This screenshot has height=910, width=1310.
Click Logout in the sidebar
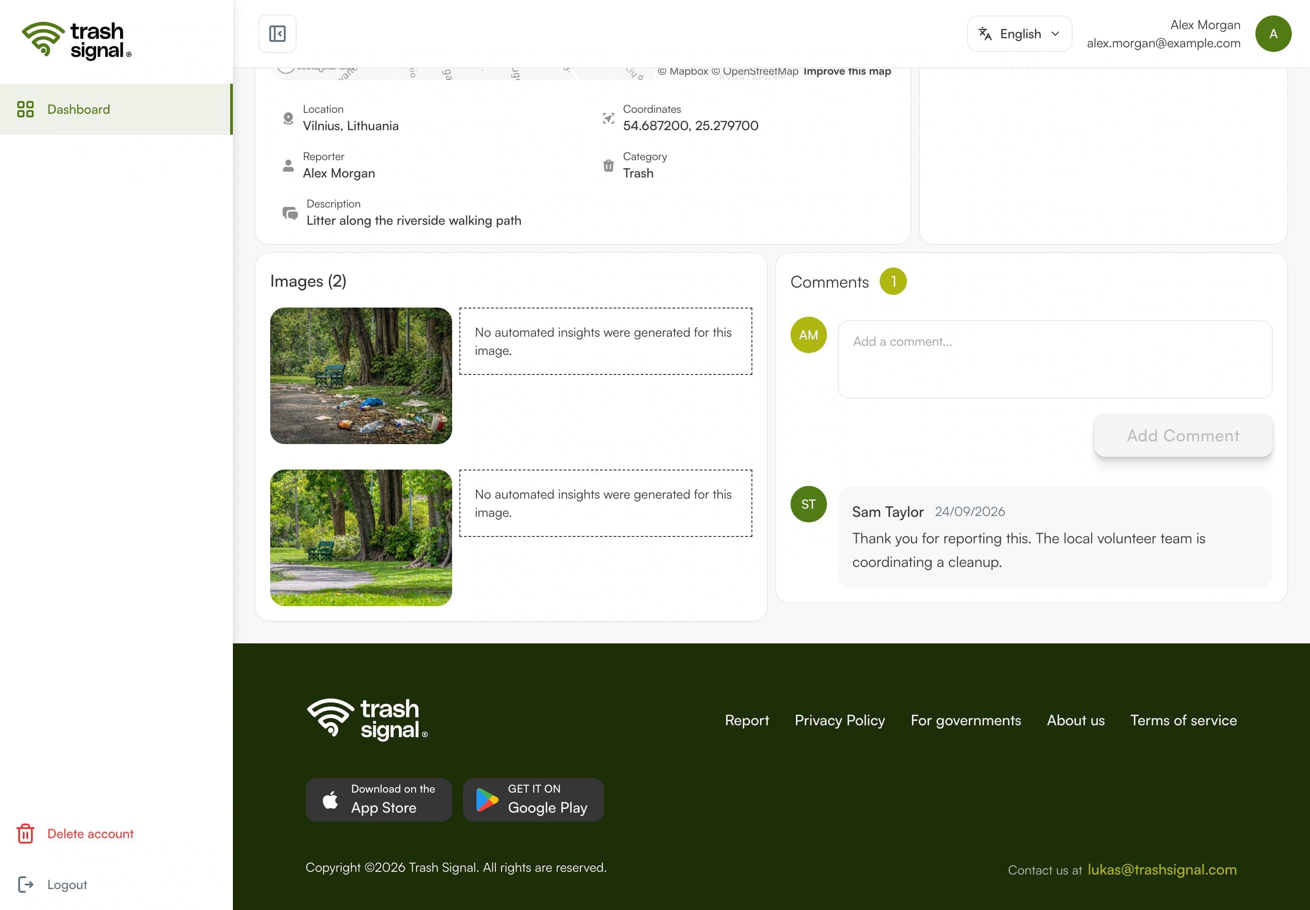coord(67,885)
